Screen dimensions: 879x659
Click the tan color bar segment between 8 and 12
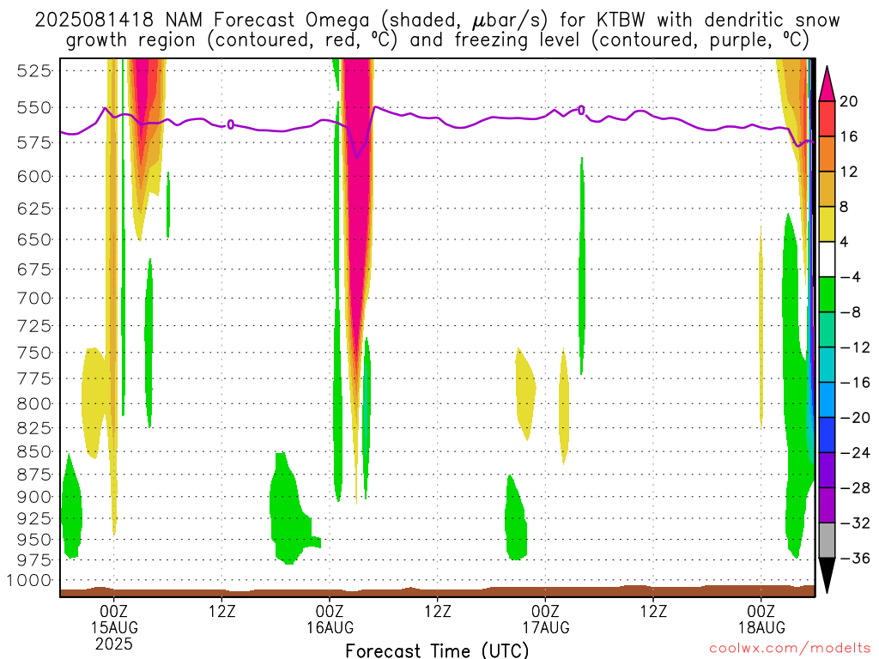point(827,189)
